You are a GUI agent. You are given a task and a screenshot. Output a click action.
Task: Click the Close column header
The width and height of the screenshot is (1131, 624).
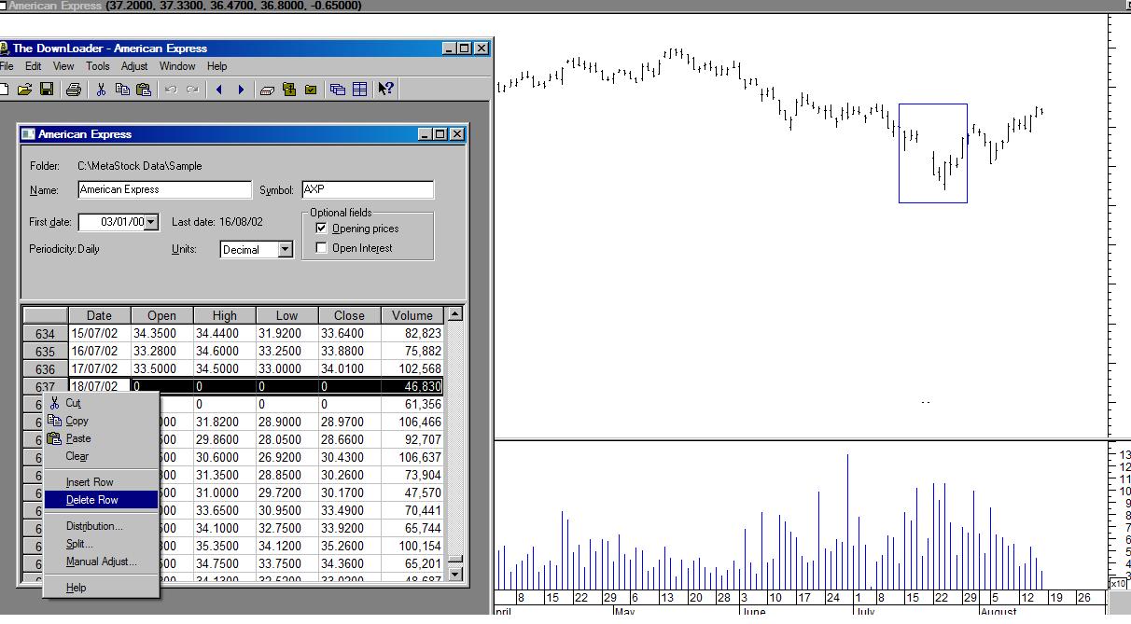tap(349, 315)
